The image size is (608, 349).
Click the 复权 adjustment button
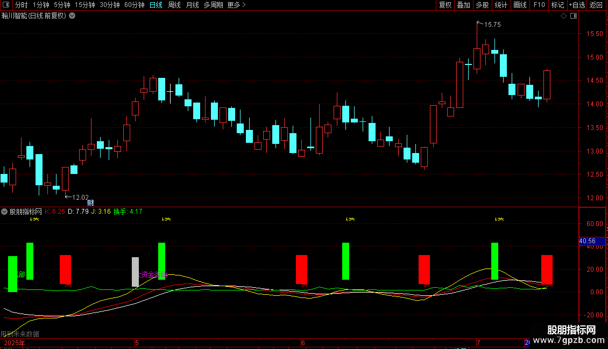[445, 5]
